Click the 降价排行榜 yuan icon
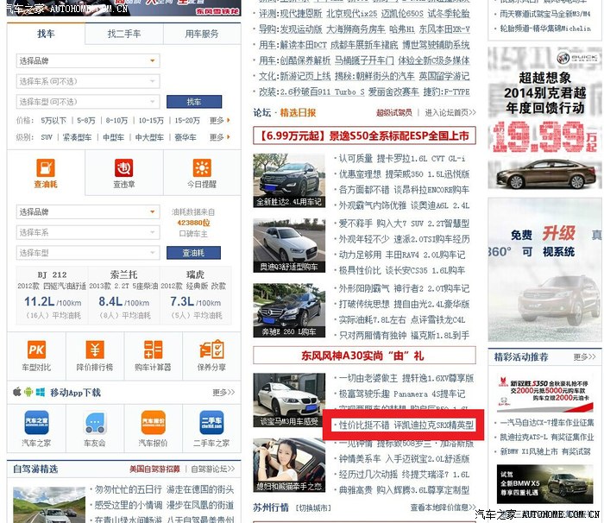This screenshot has height=523, width=604. (94, 350)
